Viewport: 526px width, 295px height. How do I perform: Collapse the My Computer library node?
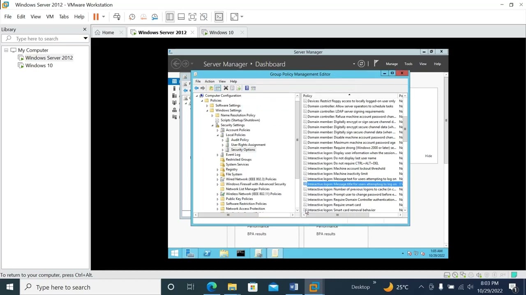coord(6,50)
